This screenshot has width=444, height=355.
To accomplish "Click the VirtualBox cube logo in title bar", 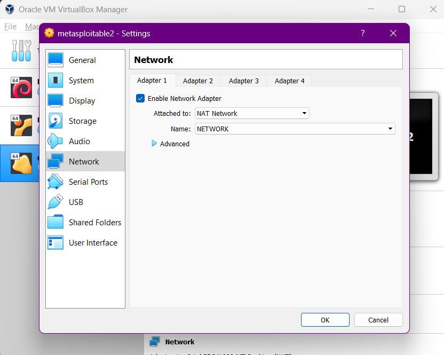I will click(x=10, y=10).
